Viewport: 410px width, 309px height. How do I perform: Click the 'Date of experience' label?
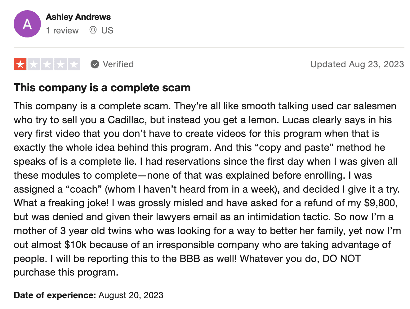pyautogui.click(x=55, y=295)
